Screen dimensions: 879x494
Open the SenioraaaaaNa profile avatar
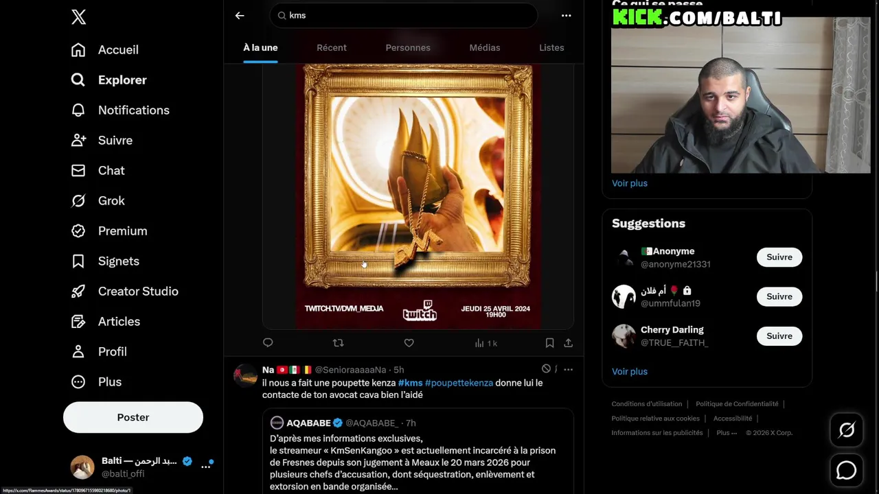(x=246, y=375)
